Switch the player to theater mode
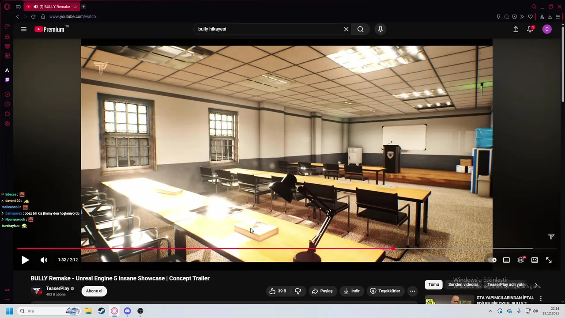 [535, 260]
